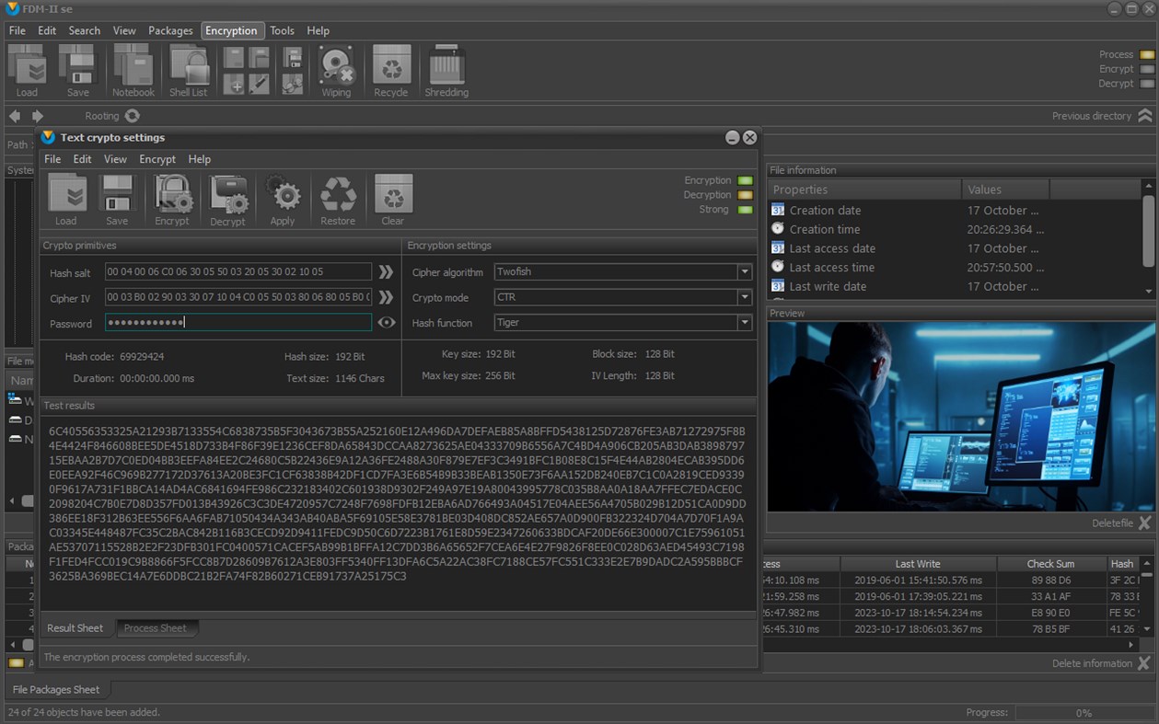Generate a new Cipher IV with the arrow button
The width and height of the screenshot is (1159, 724).
[387, 297]
